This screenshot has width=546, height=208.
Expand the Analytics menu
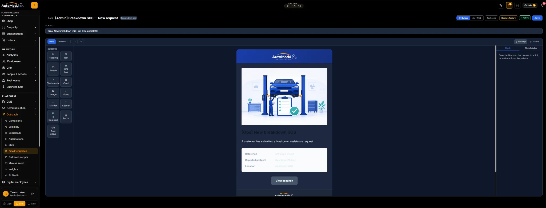[x=19, y=55]
